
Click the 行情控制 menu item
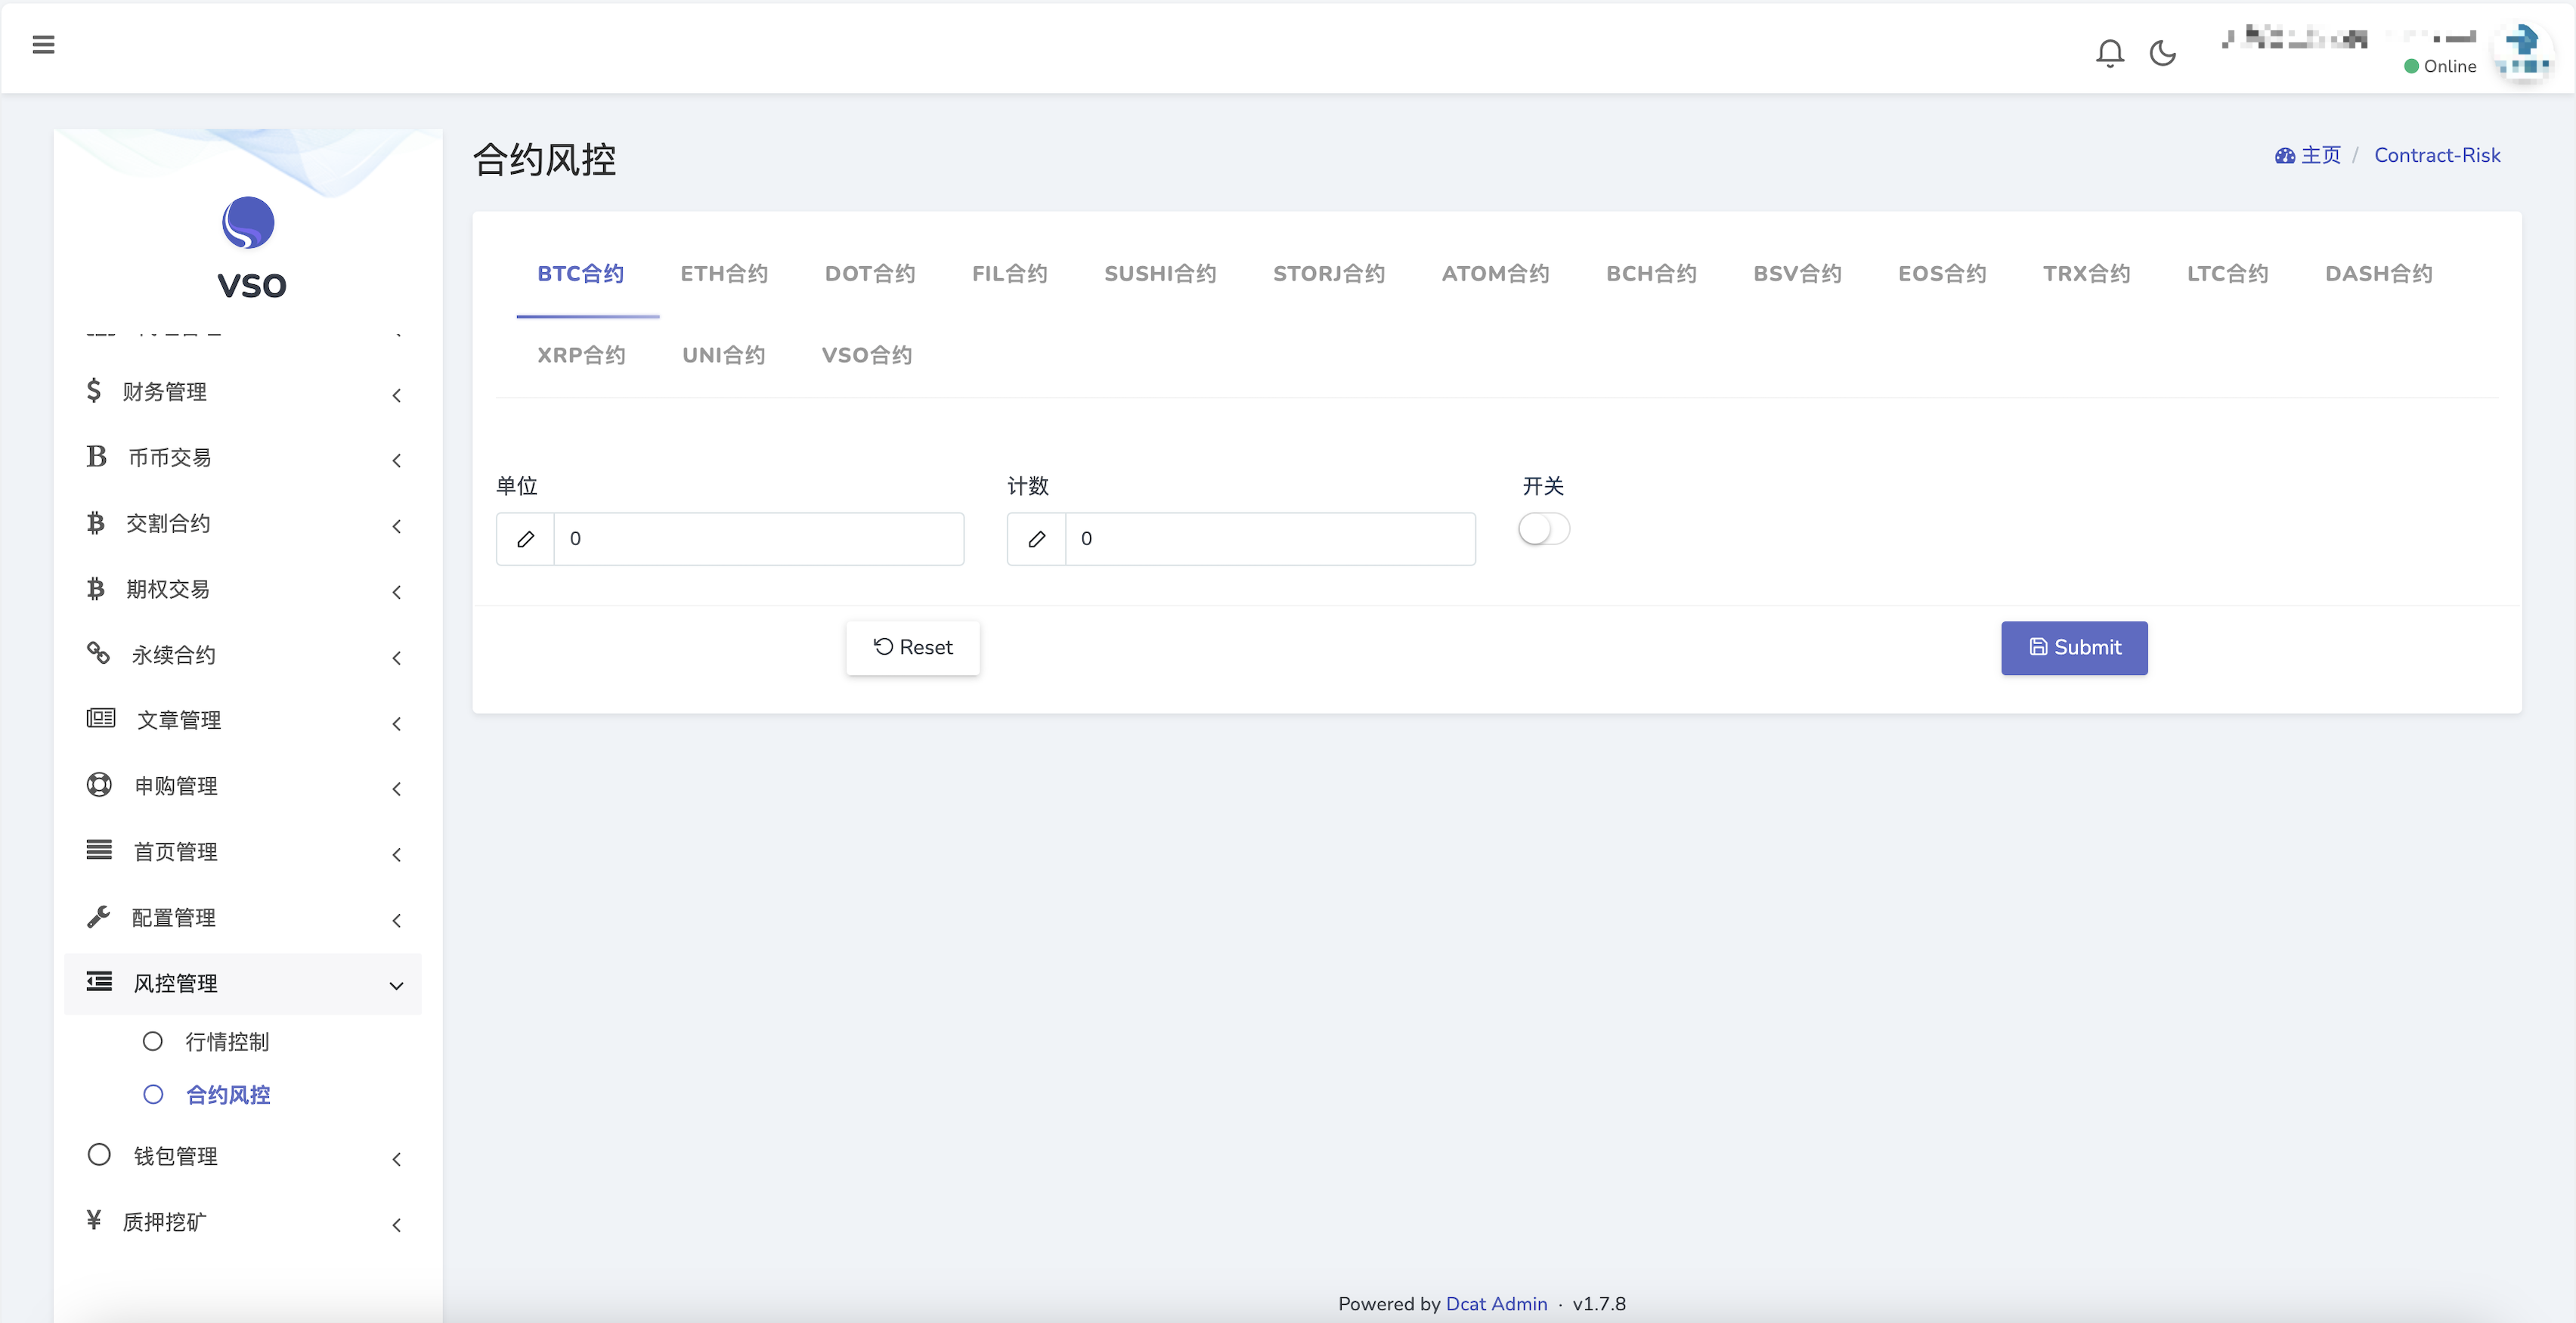[230, 1041]
